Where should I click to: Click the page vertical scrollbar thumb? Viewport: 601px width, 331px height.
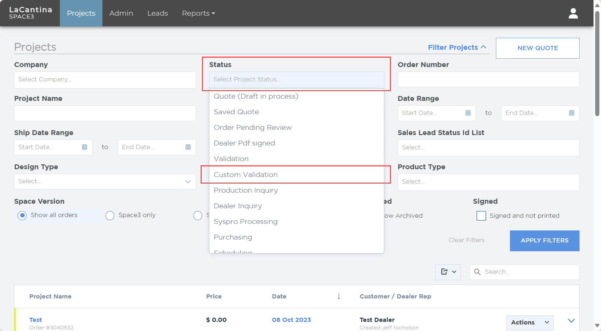click(x=597, y=63)
